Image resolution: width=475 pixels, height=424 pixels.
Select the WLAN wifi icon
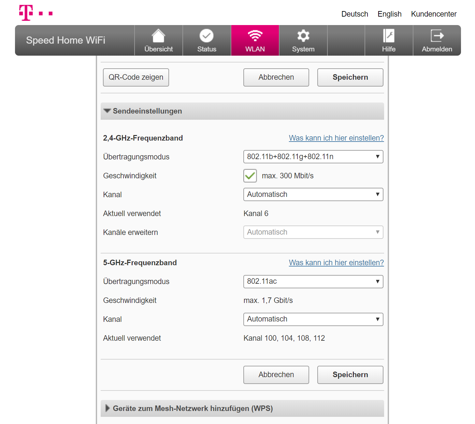[255, 35]
